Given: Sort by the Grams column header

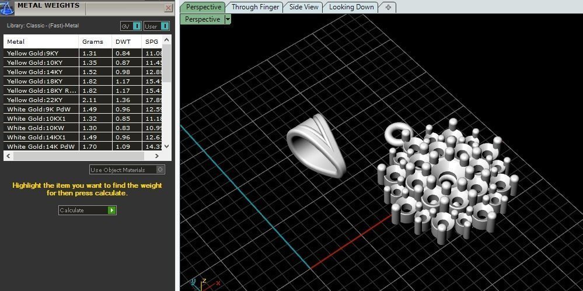Looking at the screenshot, I should pos(96,41).
